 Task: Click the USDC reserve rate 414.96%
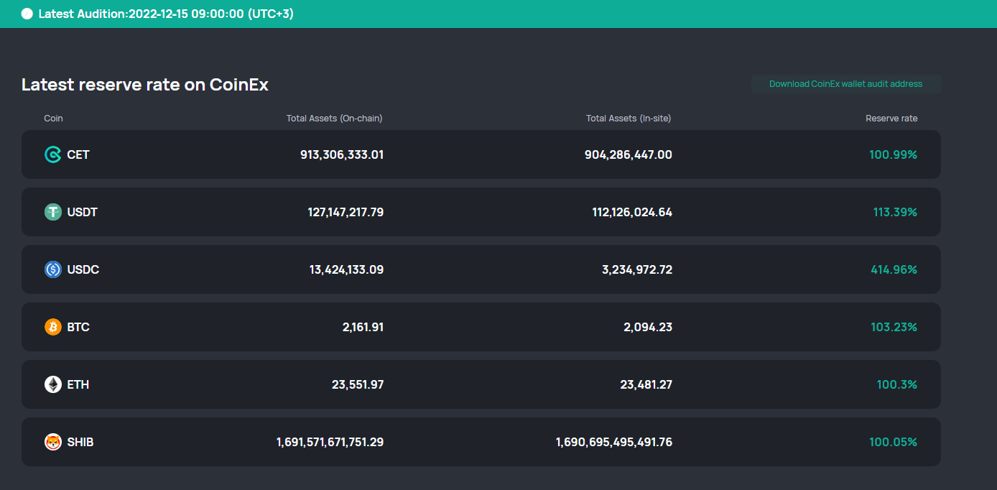pyautogui.click(x=894, y=269)
